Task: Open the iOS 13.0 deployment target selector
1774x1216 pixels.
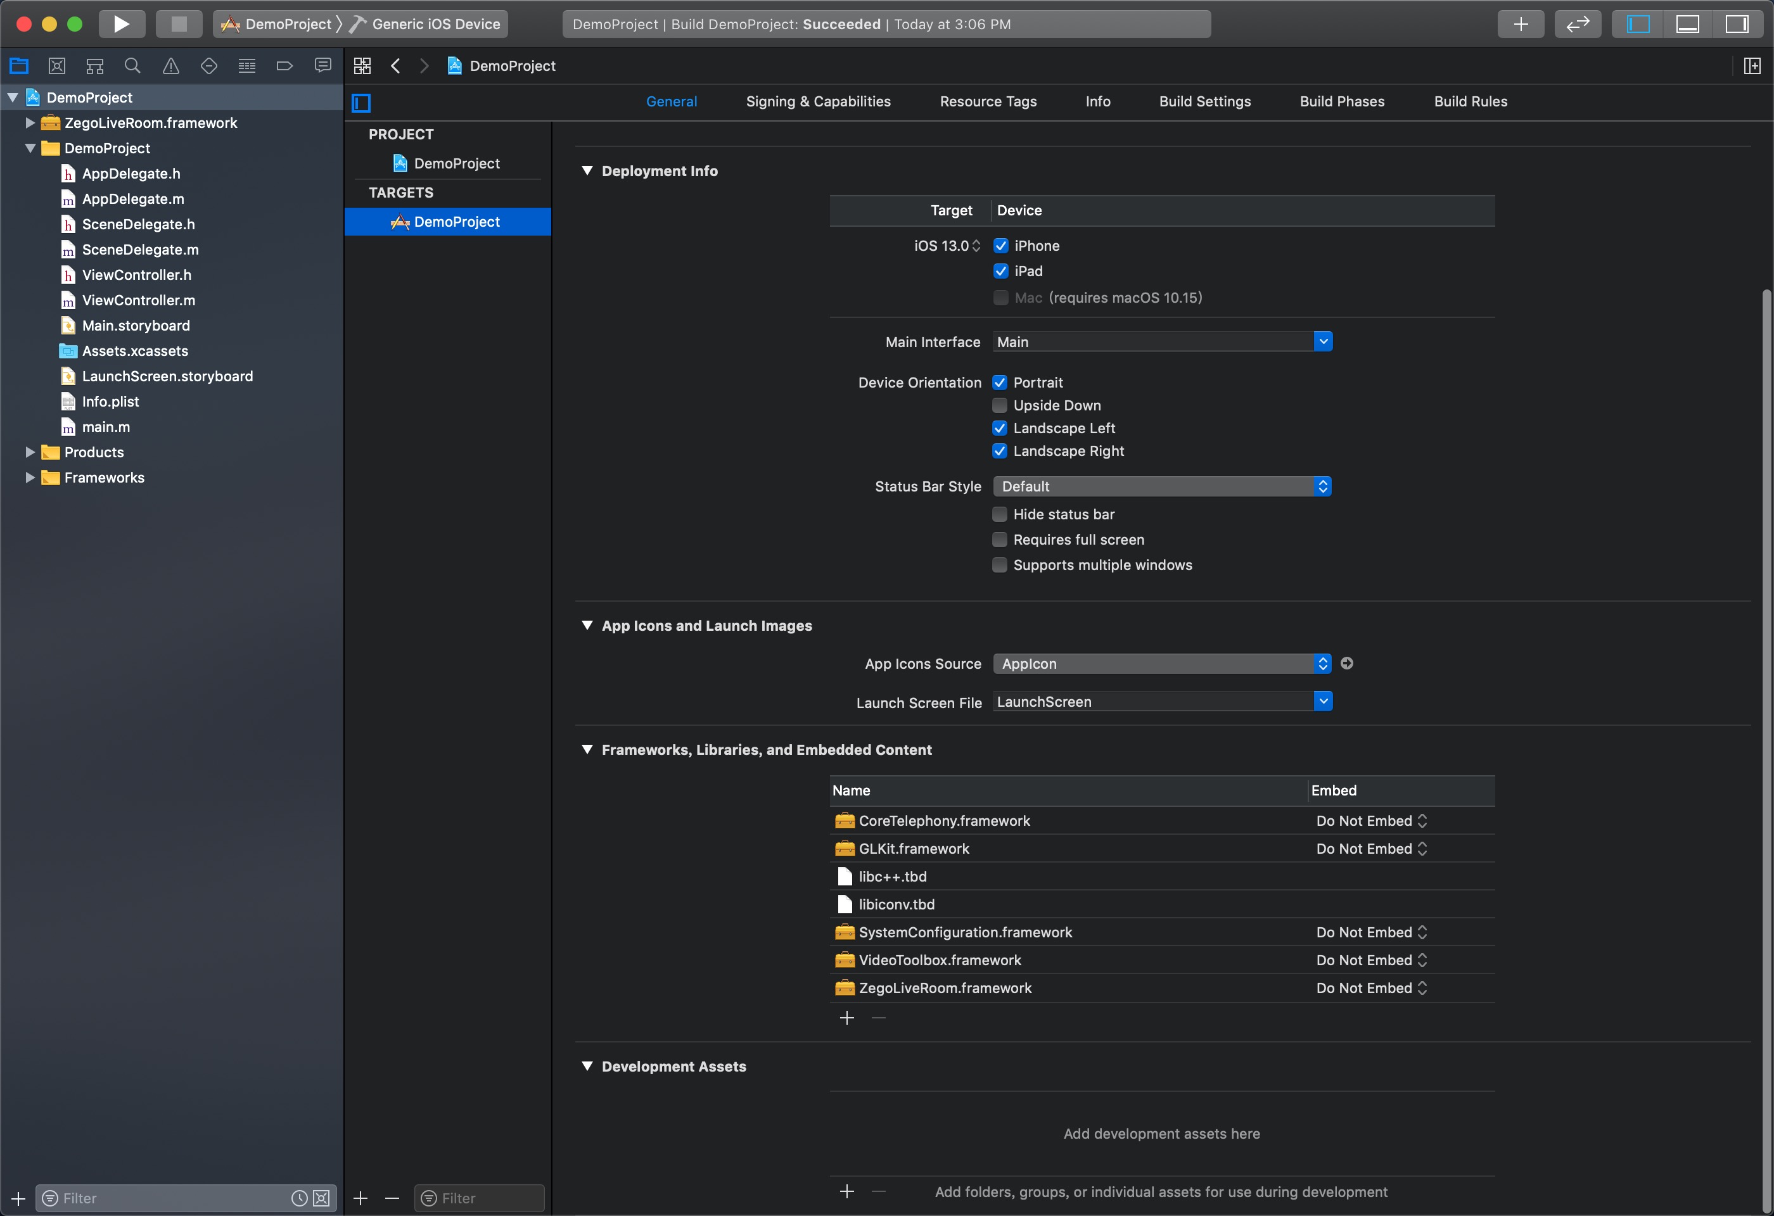Action: pos(947,246)
